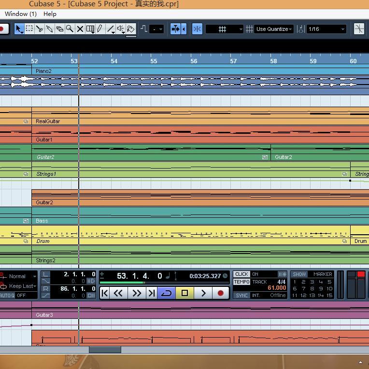Open the Use Quantize dropdown
Viewport: 369px width, 369px height.
274,29
